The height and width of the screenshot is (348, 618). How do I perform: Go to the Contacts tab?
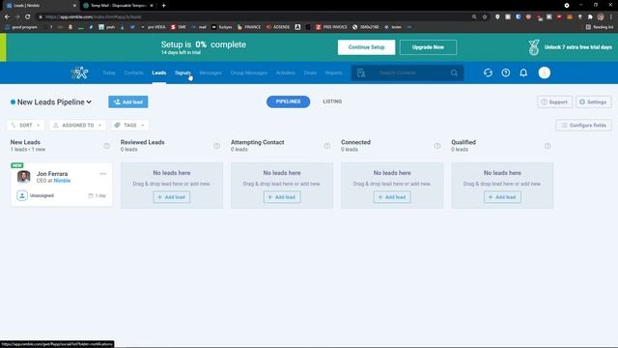click(x=133, y=73)
